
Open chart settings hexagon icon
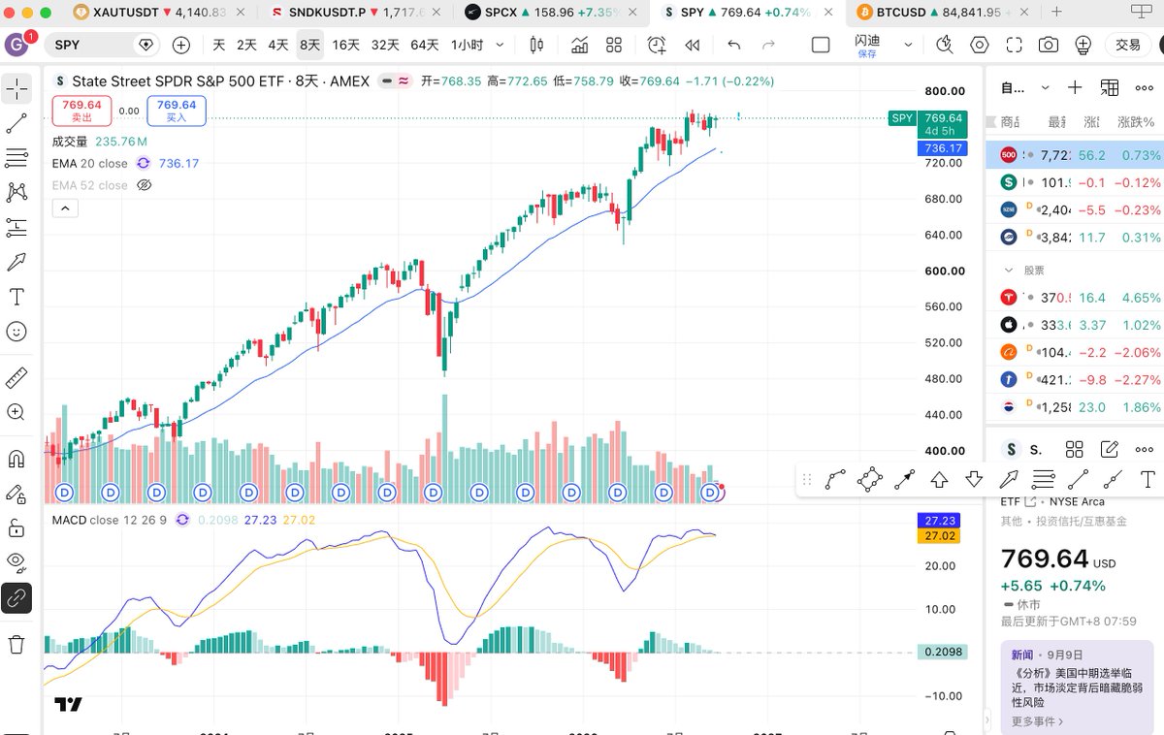coord(980,46)
